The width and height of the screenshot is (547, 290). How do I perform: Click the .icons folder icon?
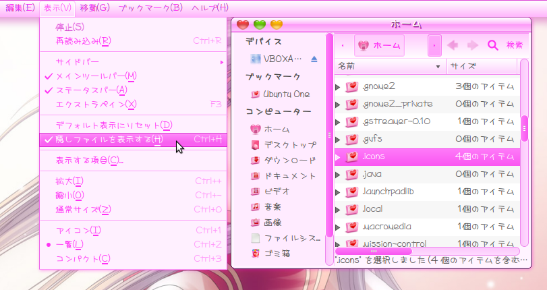tap(352, 156)
